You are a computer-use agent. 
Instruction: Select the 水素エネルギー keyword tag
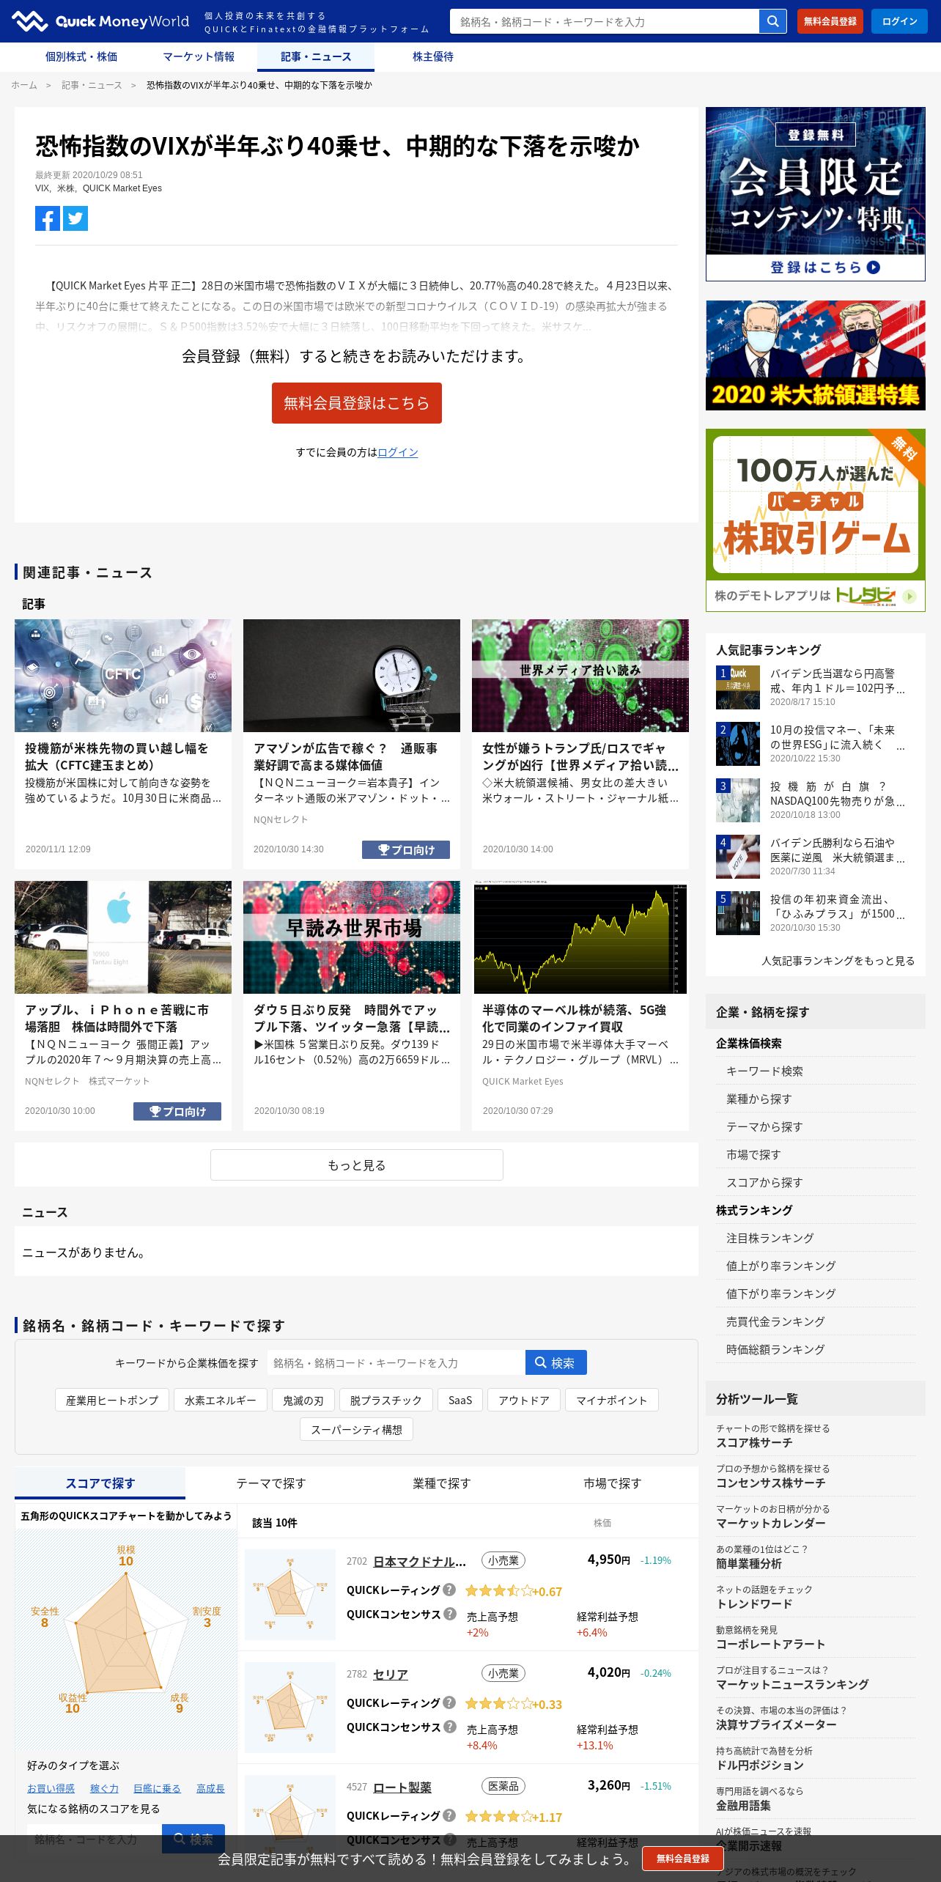[x=221, y=1400]
